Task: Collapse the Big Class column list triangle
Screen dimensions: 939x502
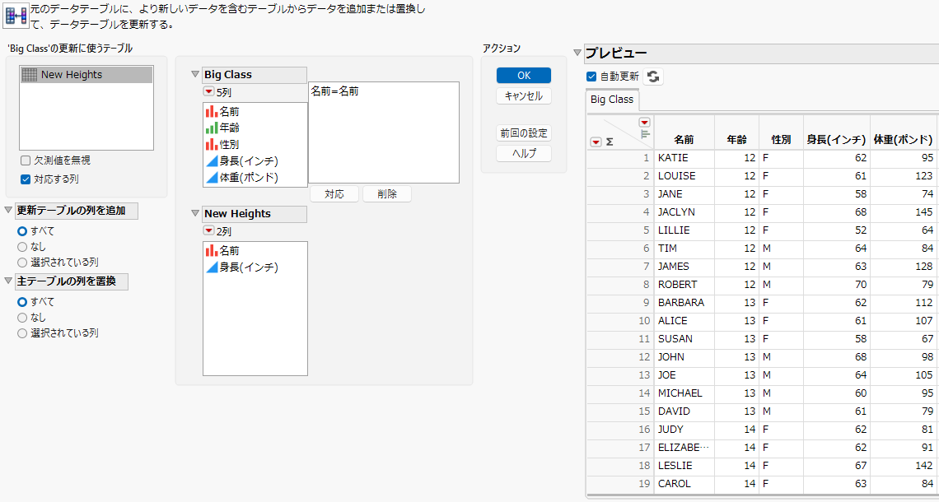Action: coord(194,75)
